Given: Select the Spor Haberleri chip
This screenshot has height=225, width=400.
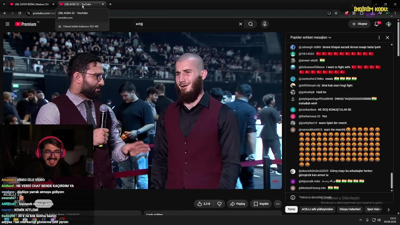Looking at the screenshot, I should click(374, 209).
